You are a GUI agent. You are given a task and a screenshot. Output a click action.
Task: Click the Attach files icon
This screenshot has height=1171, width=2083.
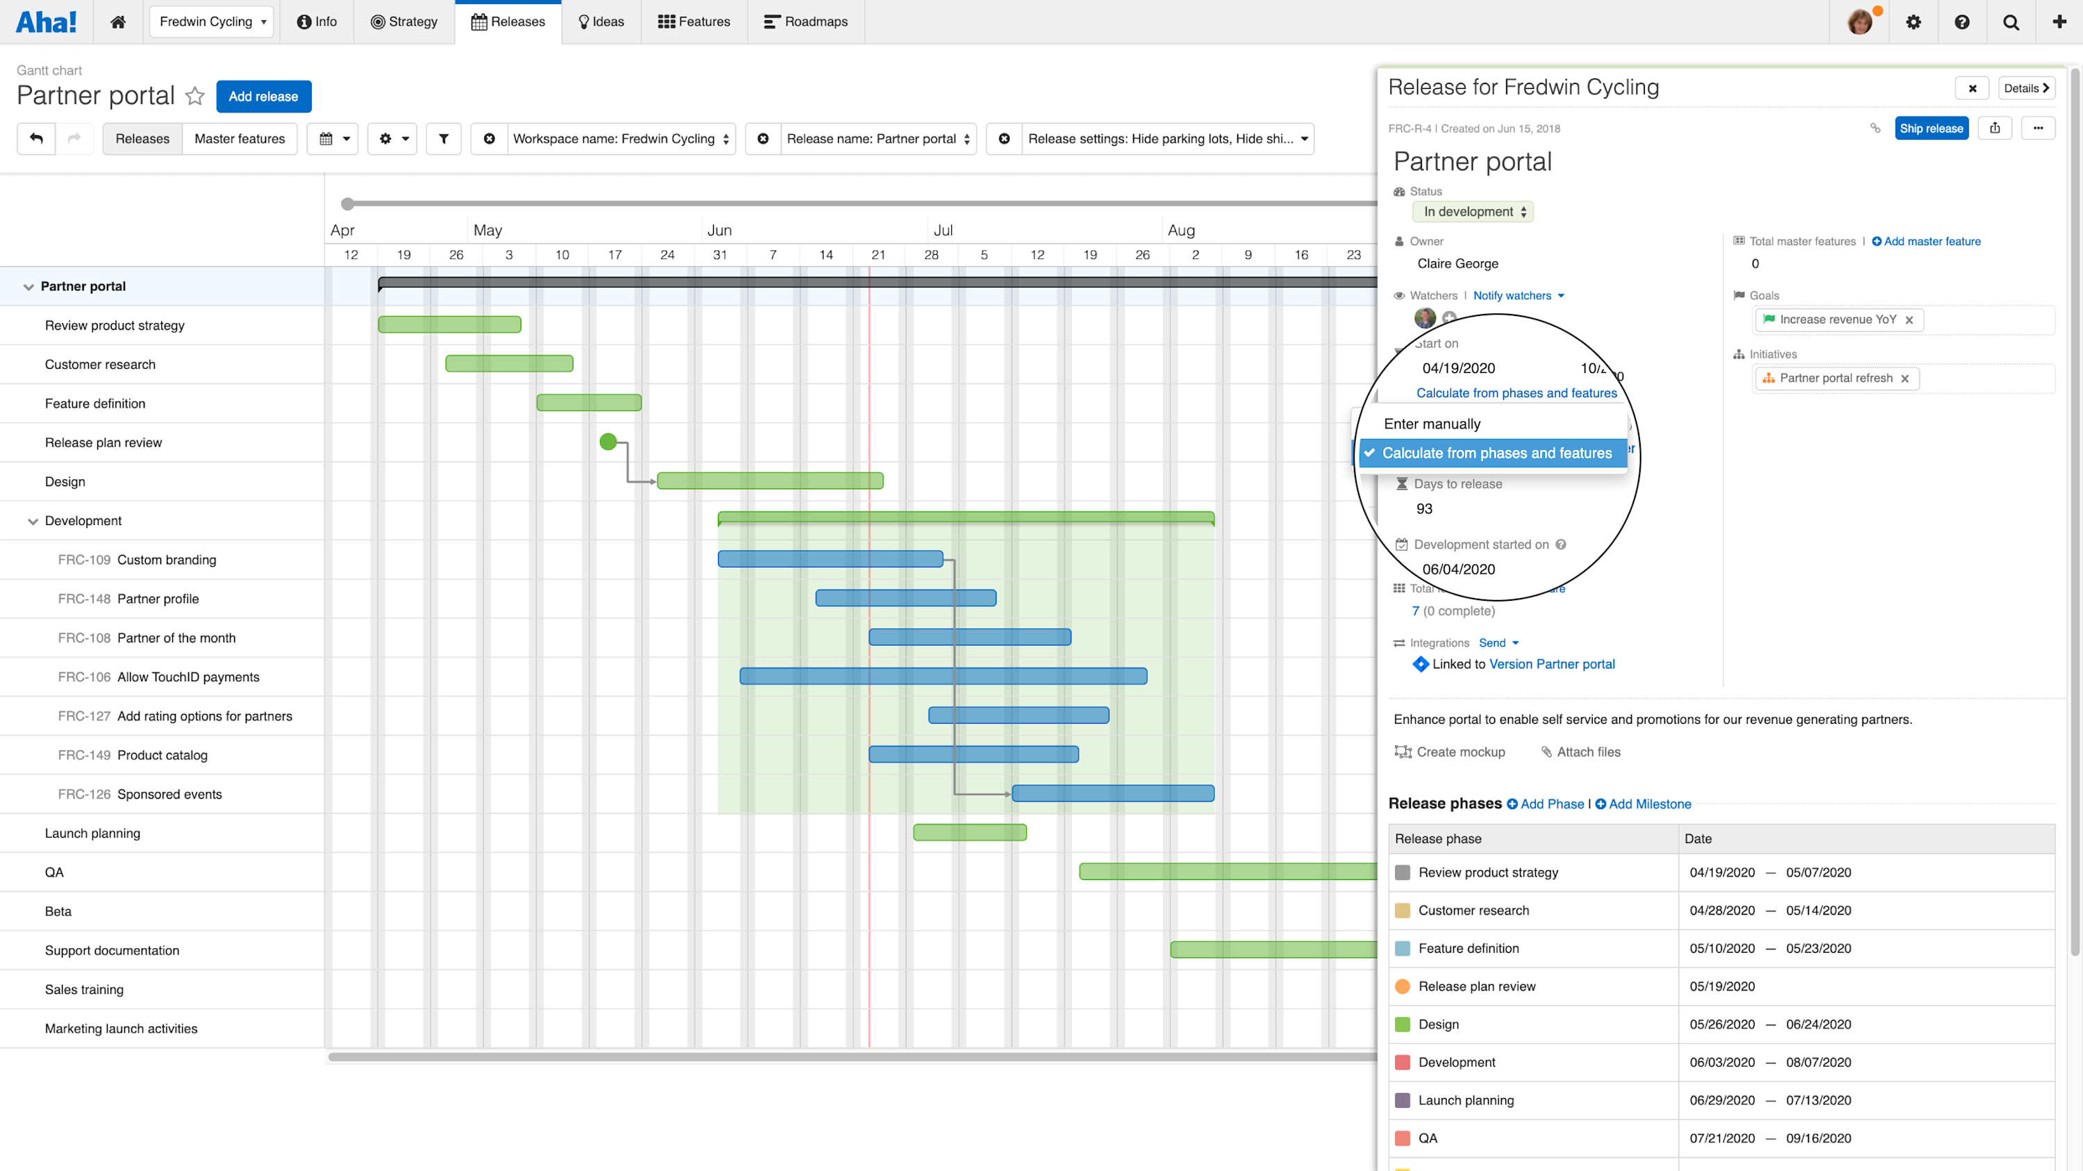click(x=1547, y=751)
